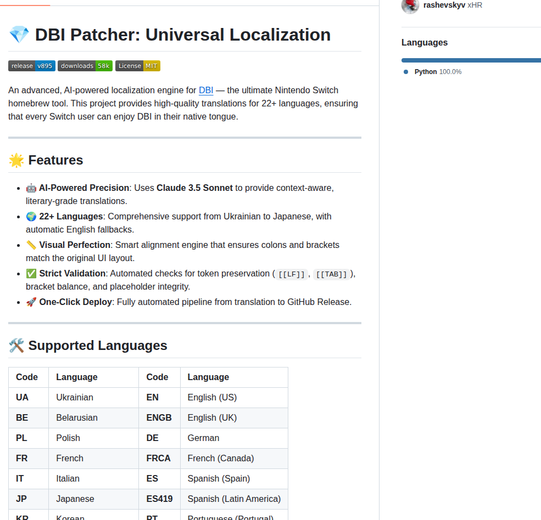Click the diamond emoji in the title
This screenshot has width=541, height=520.
(19, 35)
